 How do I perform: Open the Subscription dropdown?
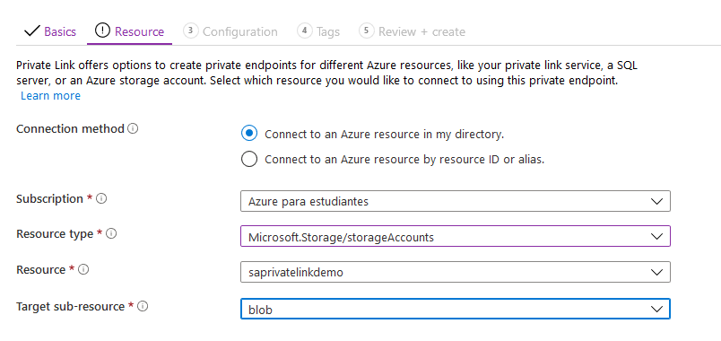coord(456,201)
